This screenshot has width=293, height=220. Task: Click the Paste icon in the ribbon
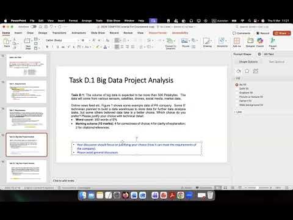coord(6,42)
